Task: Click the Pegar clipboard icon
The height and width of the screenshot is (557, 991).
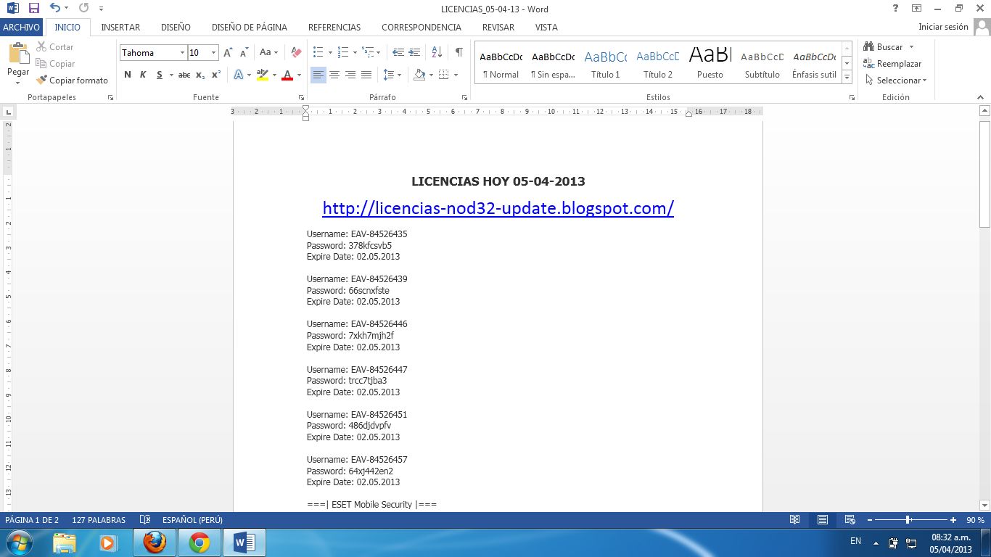Action: [x=18, y=54]
